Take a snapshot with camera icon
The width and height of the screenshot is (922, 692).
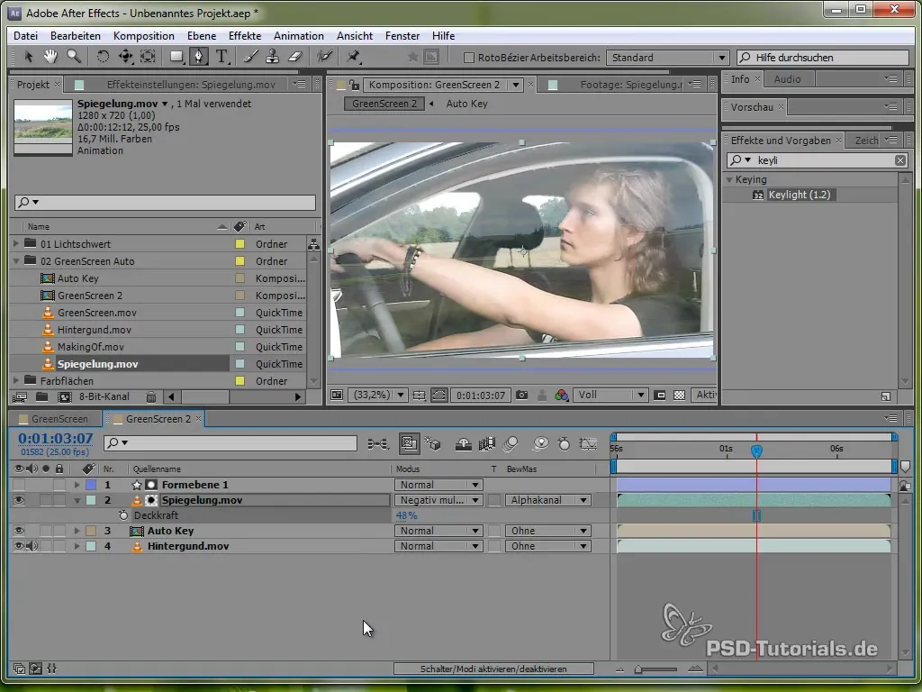pos(521,396)
